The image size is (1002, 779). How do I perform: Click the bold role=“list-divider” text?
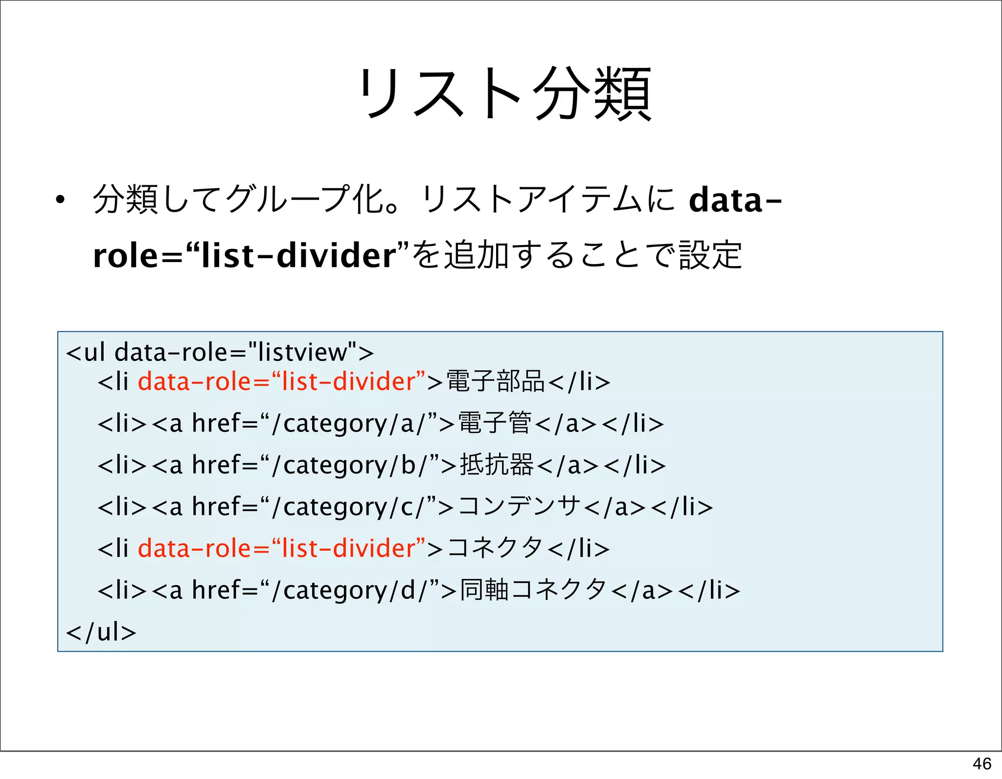click(252, 256)
